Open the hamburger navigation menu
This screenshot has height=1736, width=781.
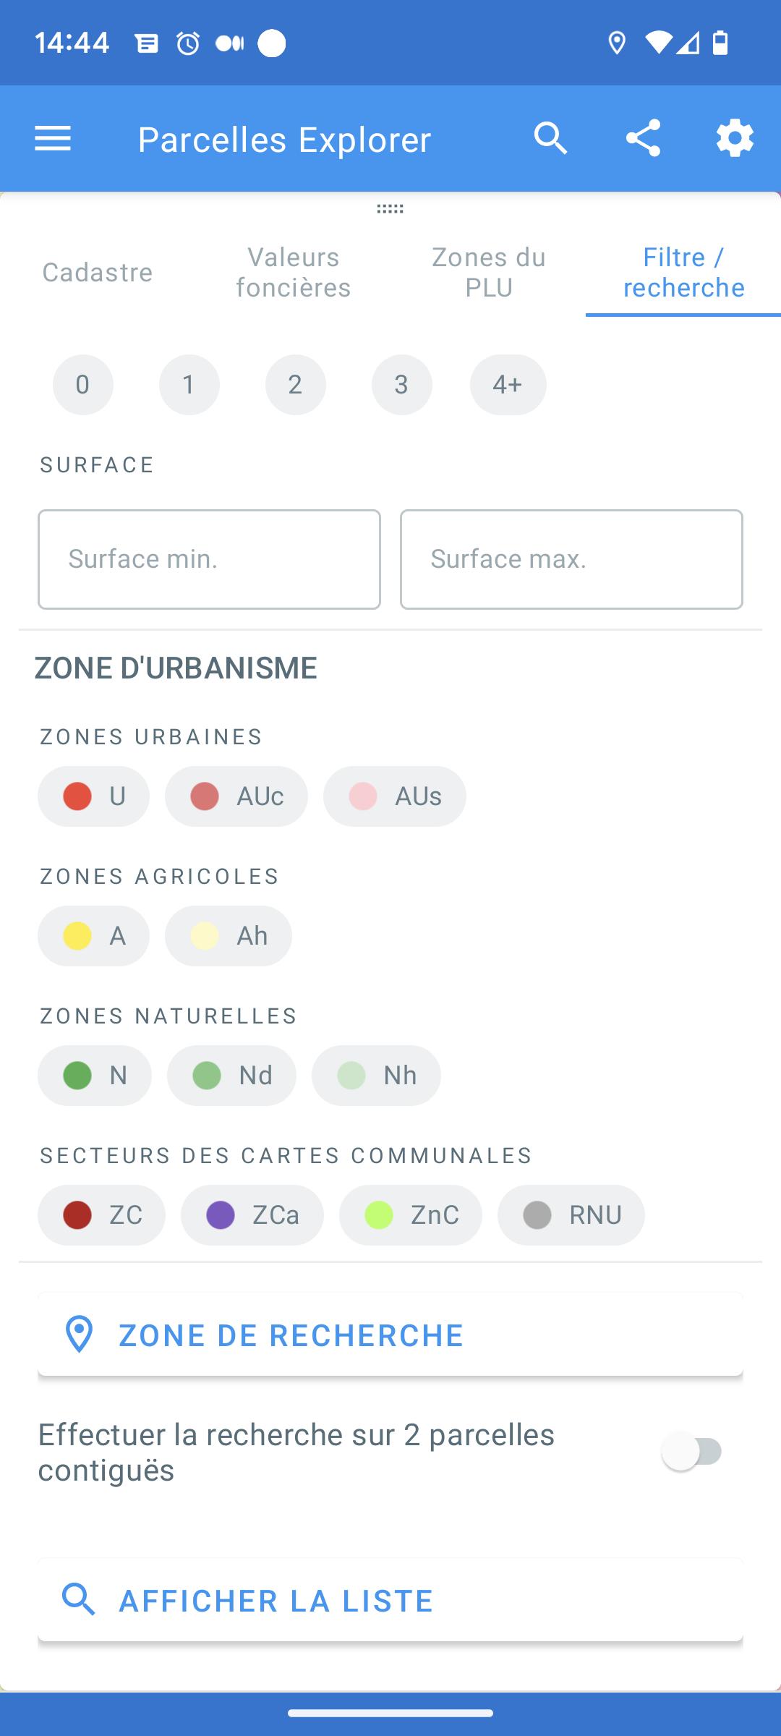[x=53, y=138]
